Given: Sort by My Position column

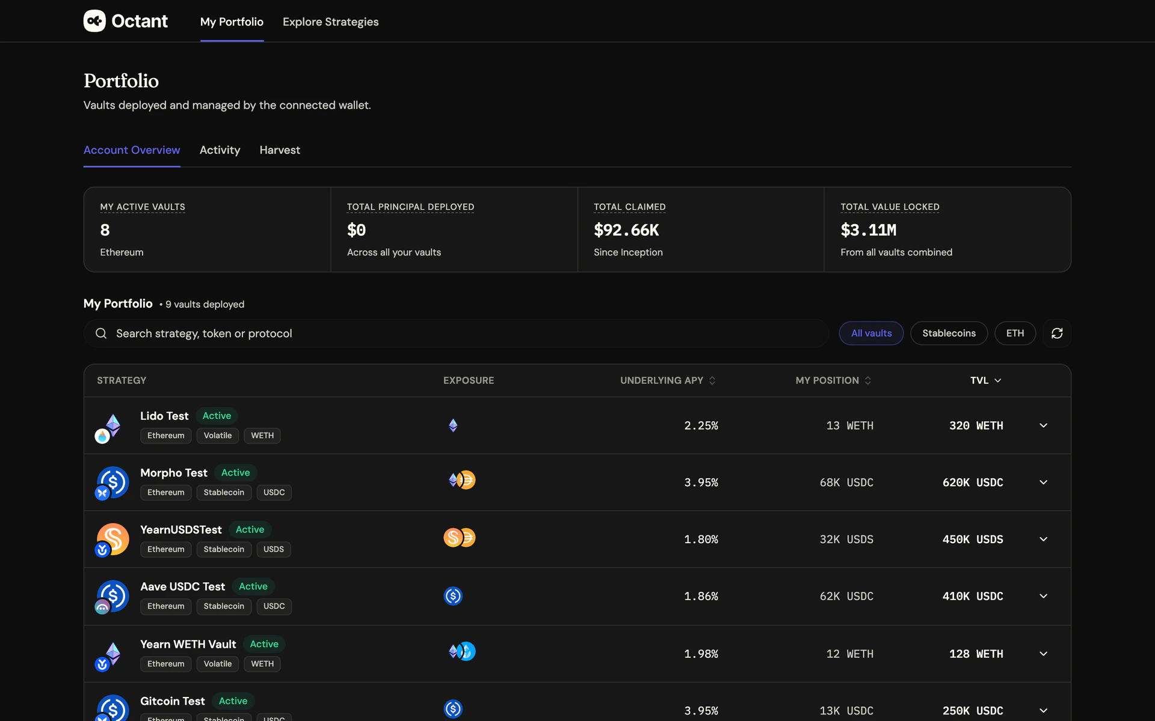Looking at the screenshot, I should pos(833,380).
